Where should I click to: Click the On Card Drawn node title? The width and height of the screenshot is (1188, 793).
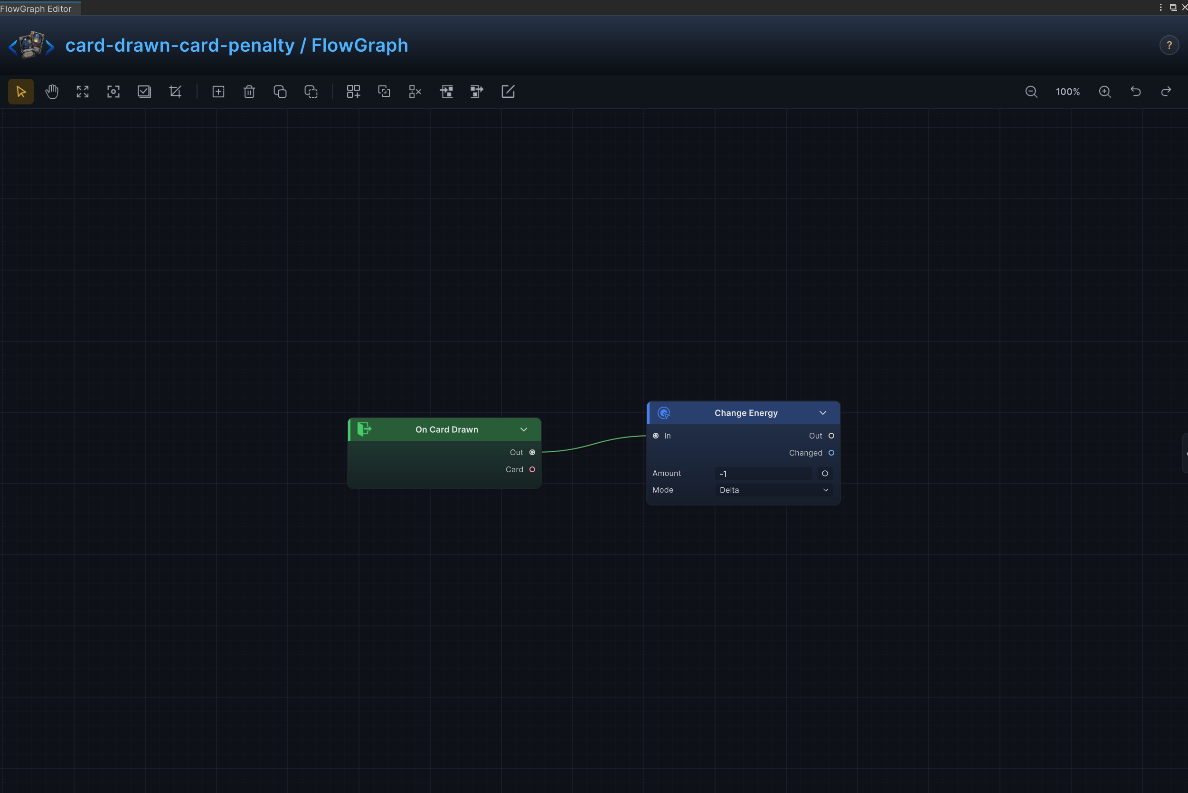(447, 429)
